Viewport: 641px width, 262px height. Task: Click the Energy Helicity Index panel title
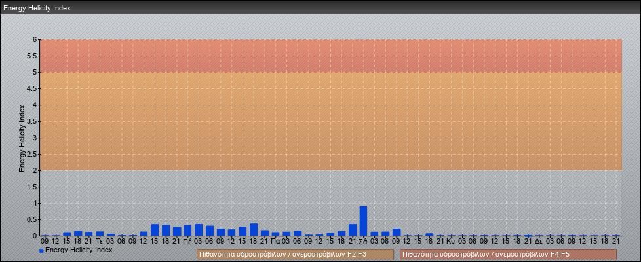click(x=37, y=8)
